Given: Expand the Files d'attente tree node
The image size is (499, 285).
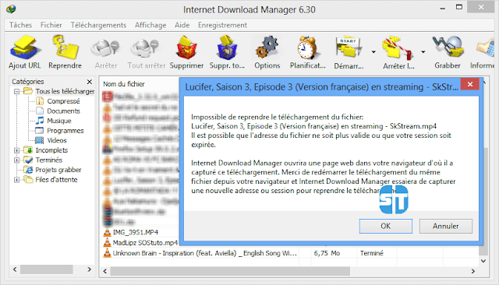Looking at the screenshot, I should (17, 180).
